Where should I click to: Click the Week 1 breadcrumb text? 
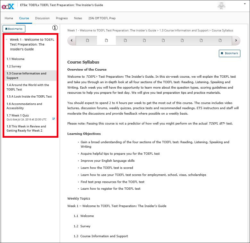click(112, 30)
